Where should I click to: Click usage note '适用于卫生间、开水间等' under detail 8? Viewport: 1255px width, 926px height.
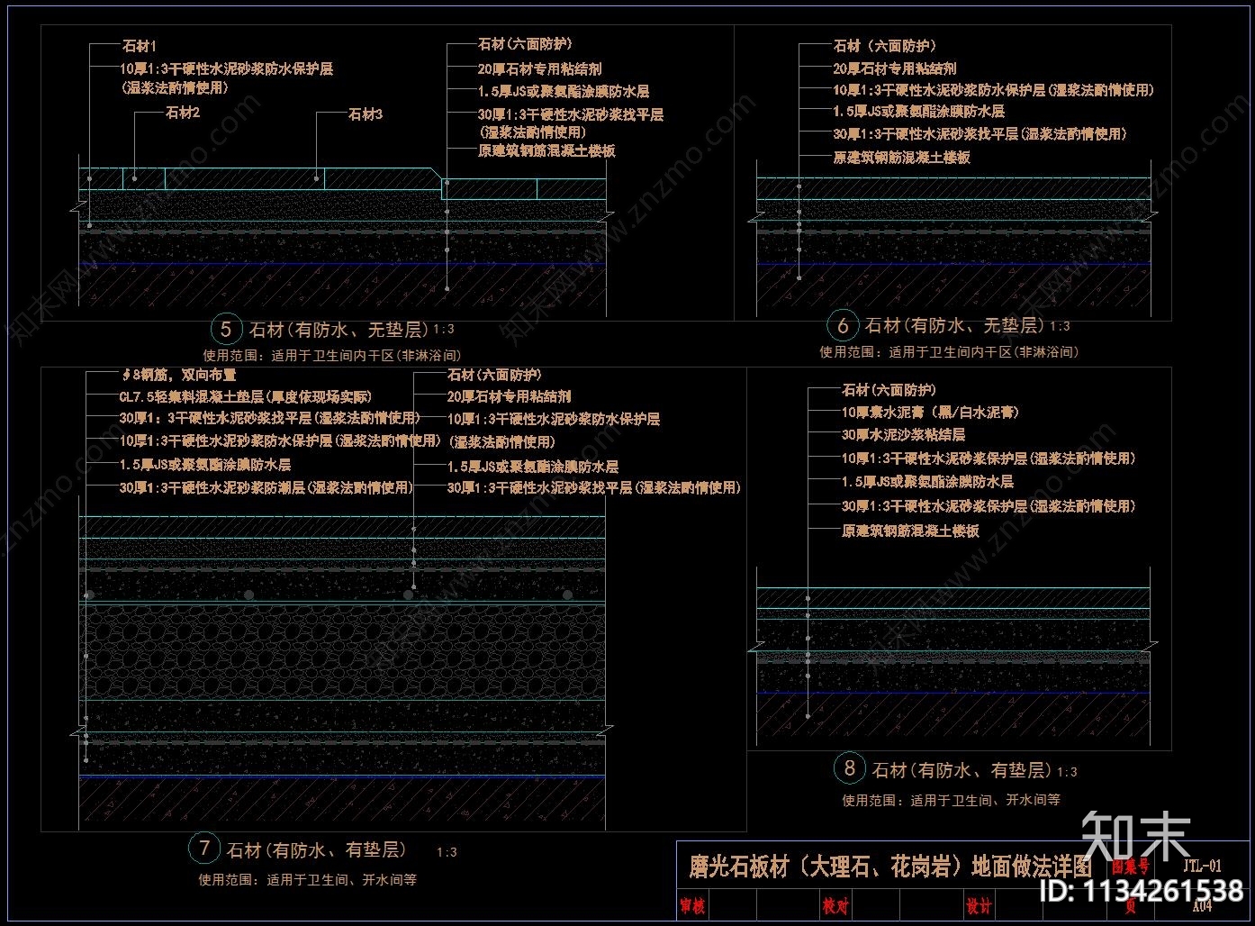[985, 799]
